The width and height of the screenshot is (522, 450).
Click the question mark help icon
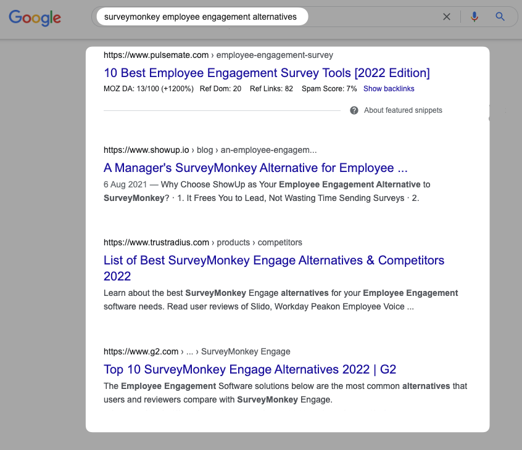click(x=354, y=110)
